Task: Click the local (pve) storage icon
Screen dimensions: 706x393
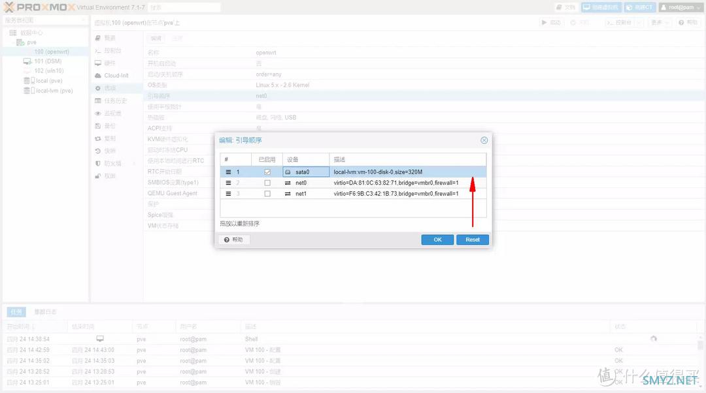Action: [x=29, y=81]
